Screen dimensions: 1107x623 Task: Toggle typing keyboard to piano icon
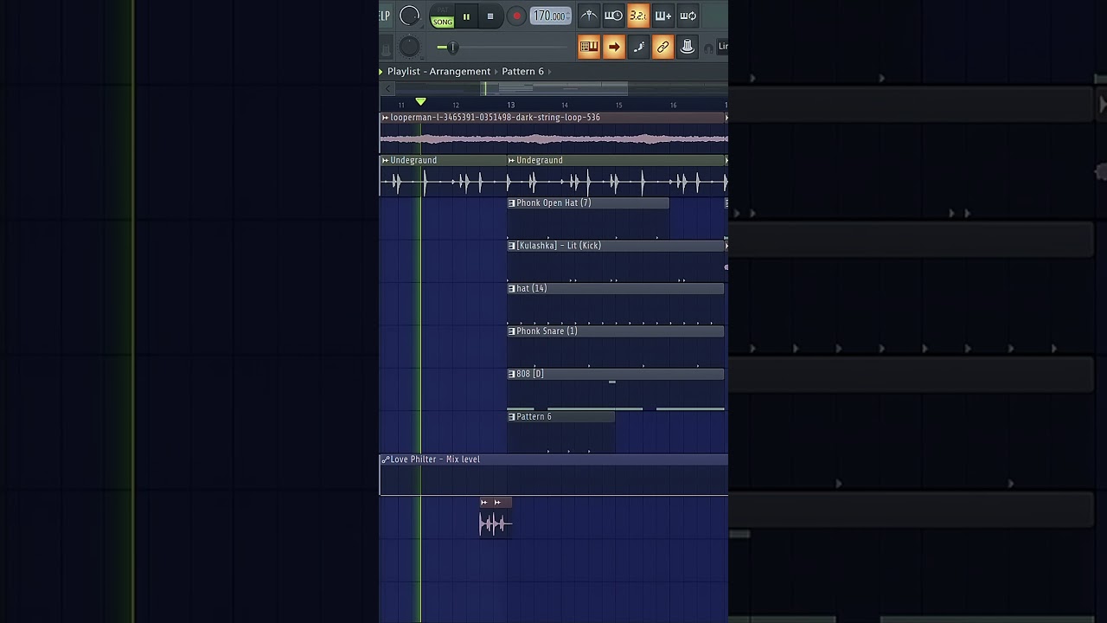tap(589, 47)
